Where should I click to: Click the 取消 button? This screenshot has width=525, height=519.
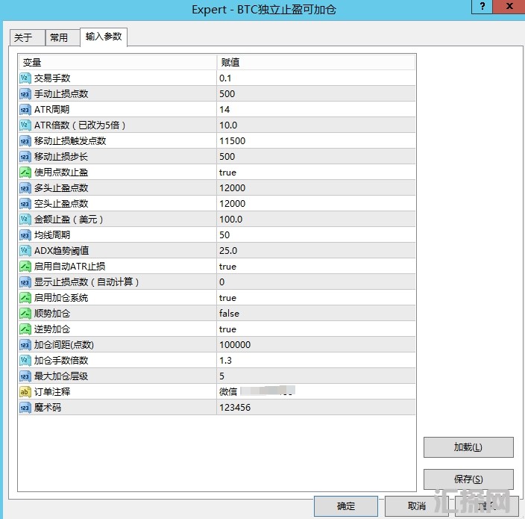click(x=417, y=506)
